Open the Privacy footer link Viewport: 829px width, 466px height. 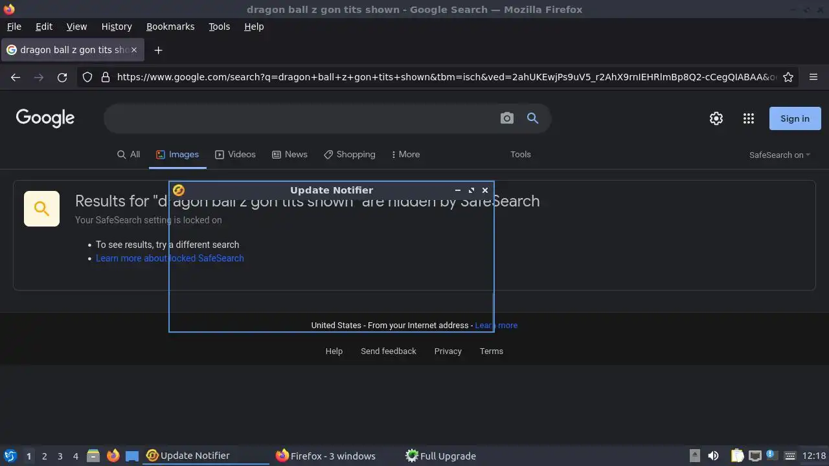[x=448, y=351]
